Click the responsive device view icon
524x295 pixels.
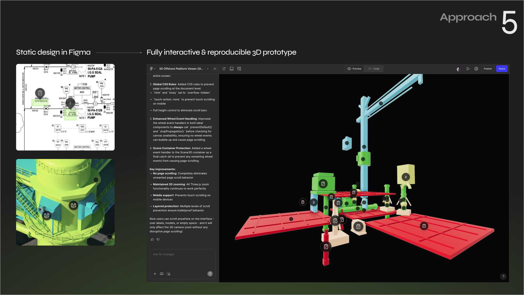pos(239,69)
